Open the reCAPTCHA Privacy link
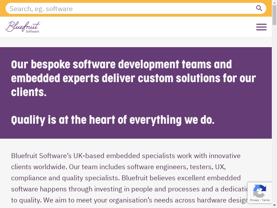This screenshot has height=208, width=277. tap(254, 200)
